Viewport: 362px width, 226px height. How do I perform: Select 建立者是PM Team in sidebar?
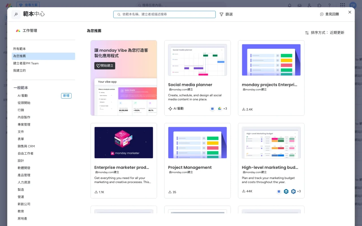point(44,63)
